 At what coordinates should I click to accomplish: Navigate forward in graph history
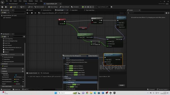(x=35, y=13)
